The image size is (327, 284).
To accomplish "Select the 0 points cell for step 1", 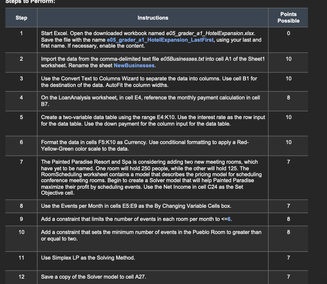I will click(288, 33).
